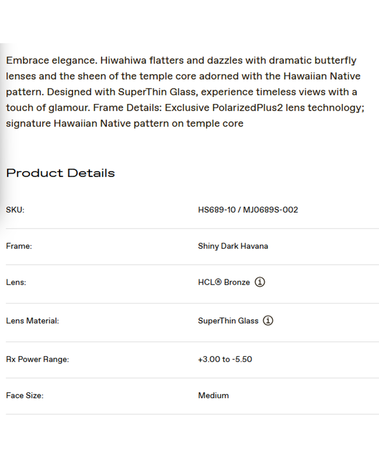Click the SuperThin Glass value text
This screenshot has width=379, height=460.
point(228,321)
